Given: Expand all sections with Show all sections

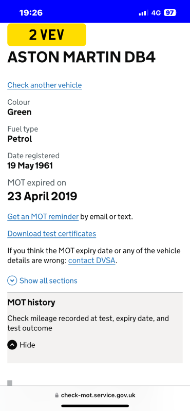Looking at the screenshot, I should pyautogui.click(x=43, y=281).
